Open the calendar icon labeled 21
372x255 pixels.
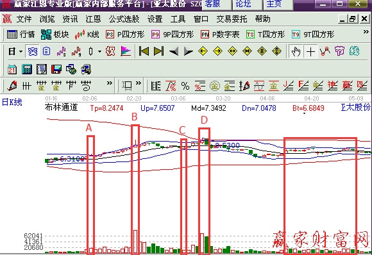(12, 69)
